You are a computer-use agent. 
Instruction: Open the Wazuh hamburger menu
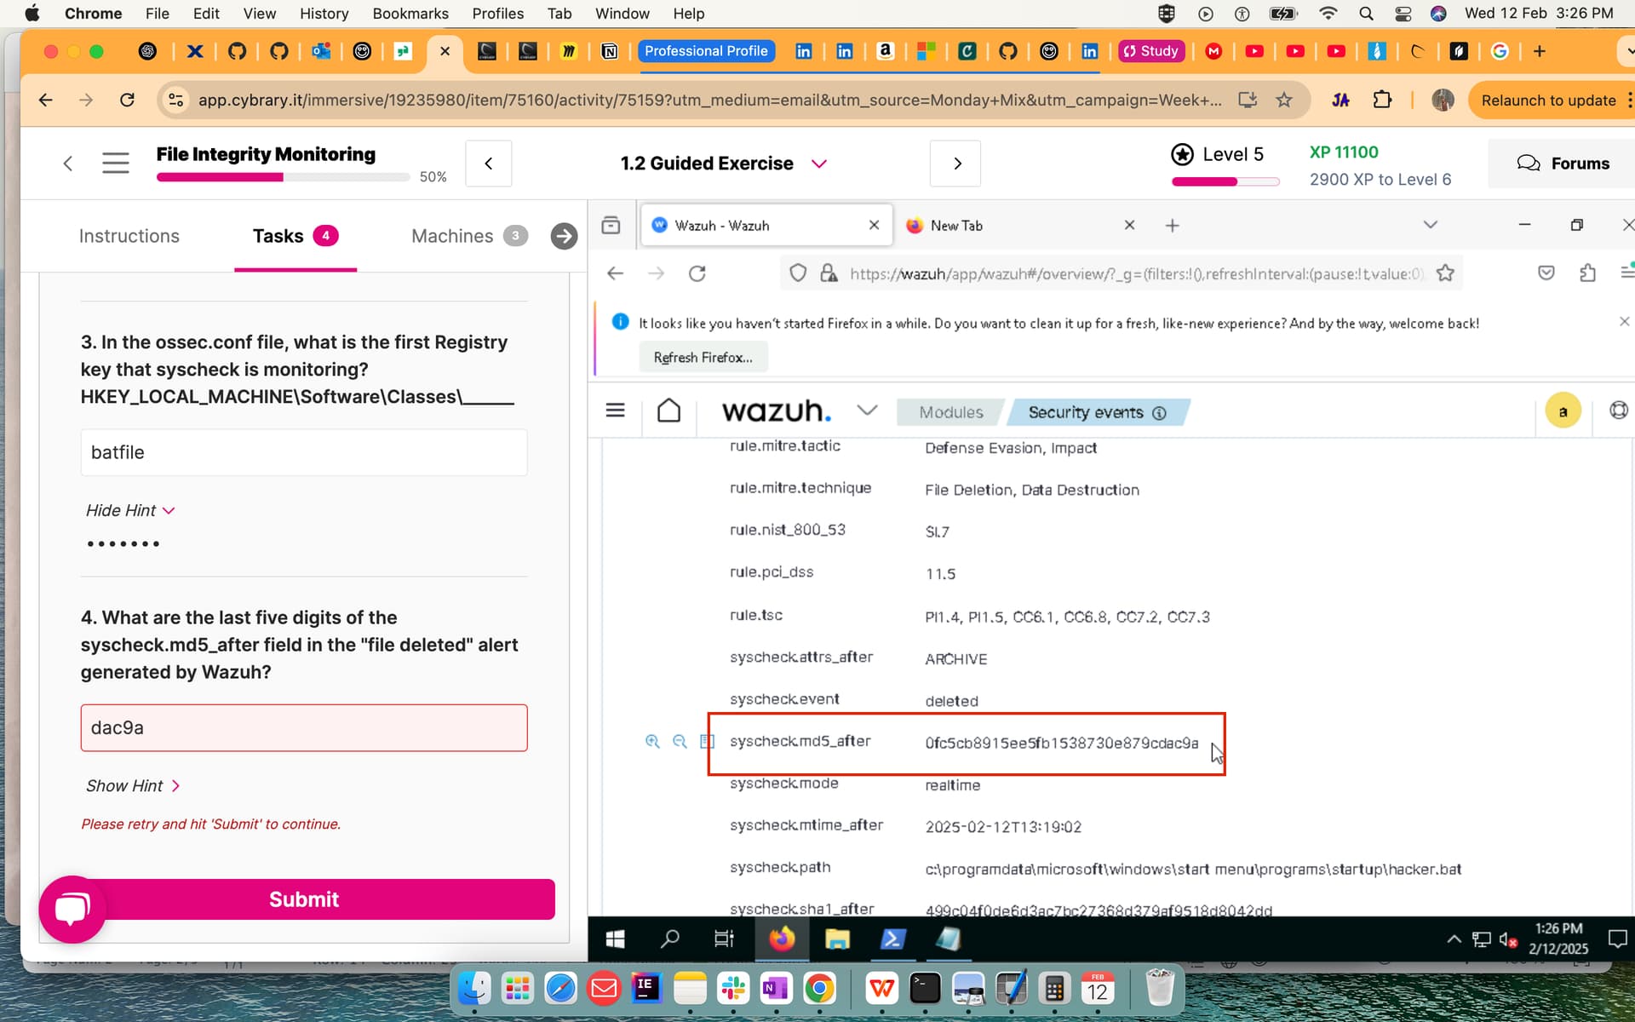click(615, 411)
